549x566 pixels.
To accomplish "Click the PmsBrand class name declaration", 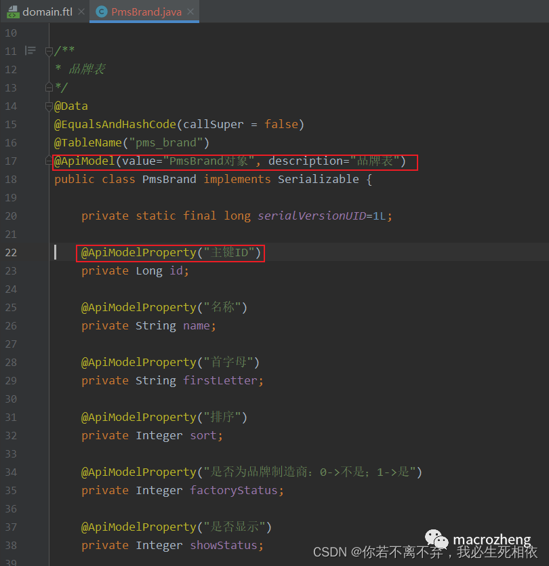I will pos(169,180).
